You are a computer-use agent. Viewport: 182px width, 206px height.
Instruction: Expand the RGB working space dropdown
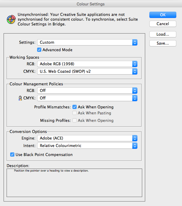[87, 64]
